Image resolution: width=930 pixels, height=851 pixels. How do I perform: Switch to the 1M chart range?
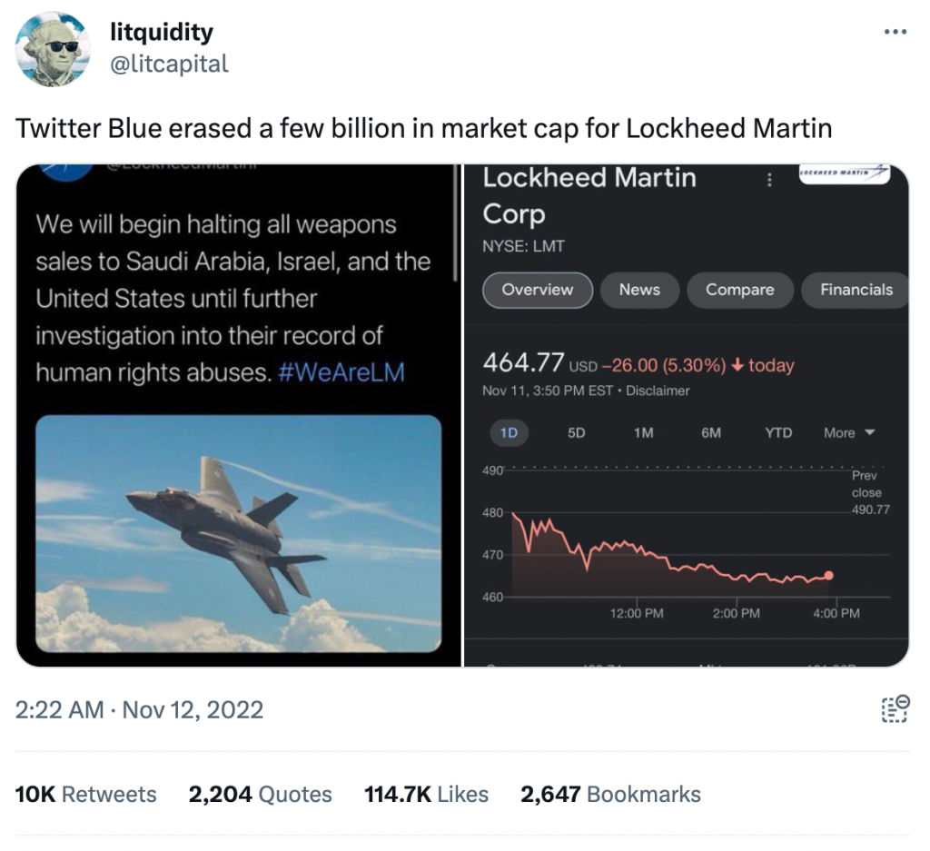[x=644, y=433]
